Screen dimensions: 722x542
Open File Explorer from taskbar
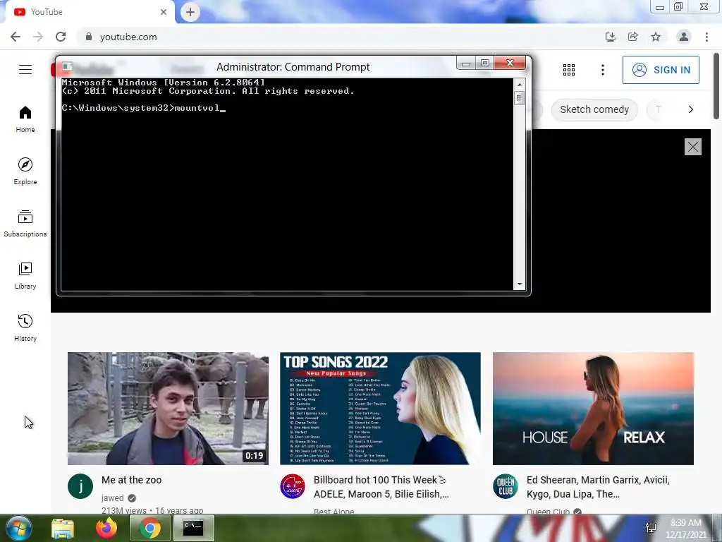pyautogui.click(x=63, y=528)
